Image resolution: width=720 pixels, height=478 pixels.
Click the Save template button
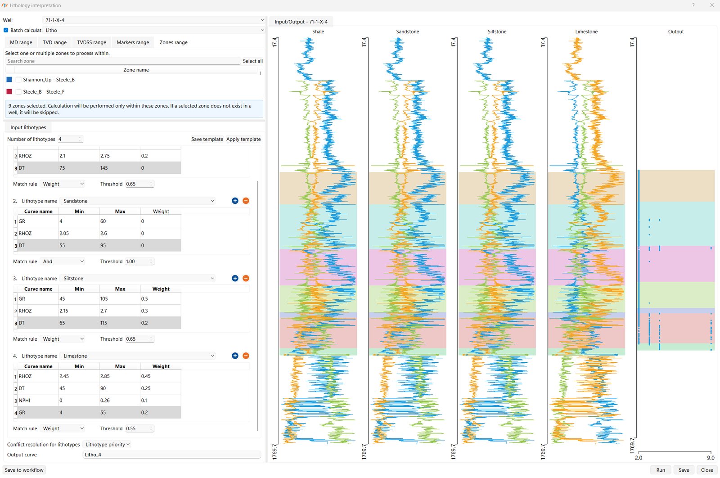207,139
